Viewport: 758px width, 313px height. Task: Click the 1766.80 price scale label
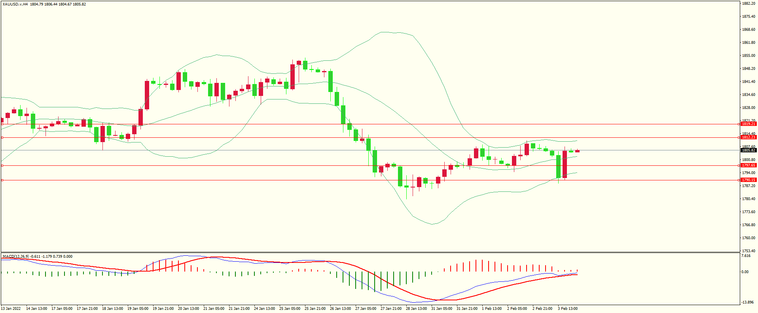pos(749,225)
